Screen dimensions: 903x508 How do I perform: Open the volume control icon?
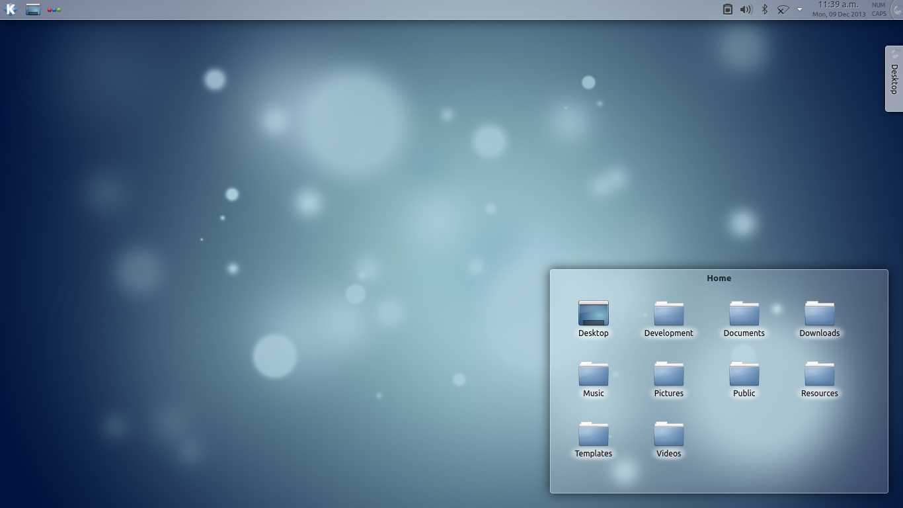pyautogui.click(x=746, y=9)
